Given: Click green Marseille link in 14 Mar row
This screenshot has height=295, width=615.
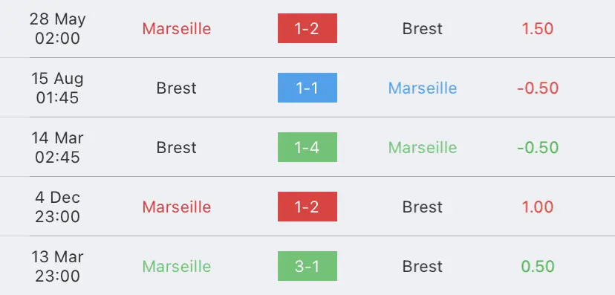Looking at the screenshot, I should tap(423, 147).
